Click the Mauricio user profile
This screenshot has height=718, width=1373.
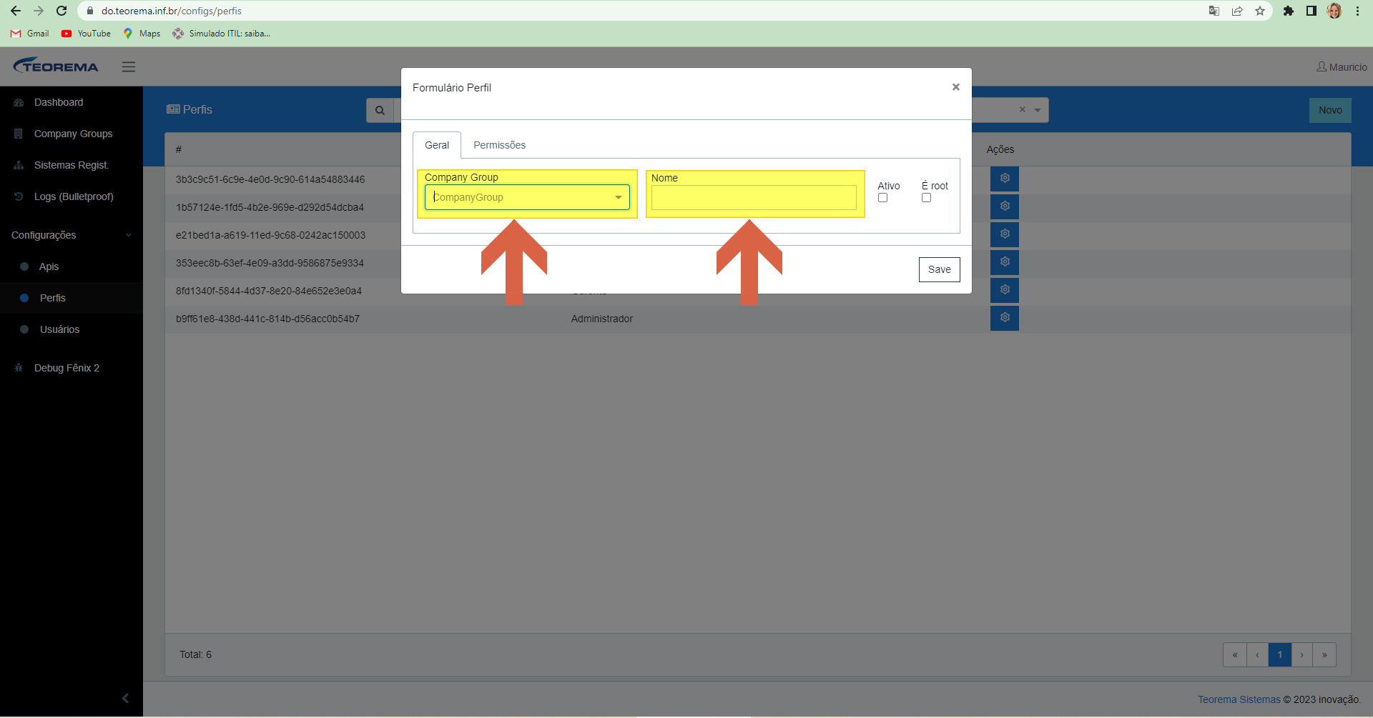(1342, 66)
